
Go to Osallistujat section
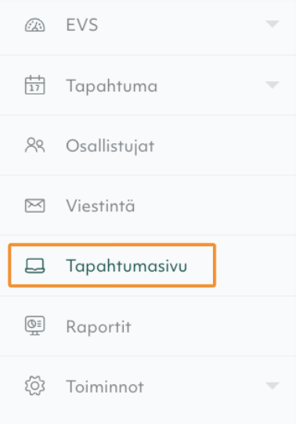tap(148, 146)
